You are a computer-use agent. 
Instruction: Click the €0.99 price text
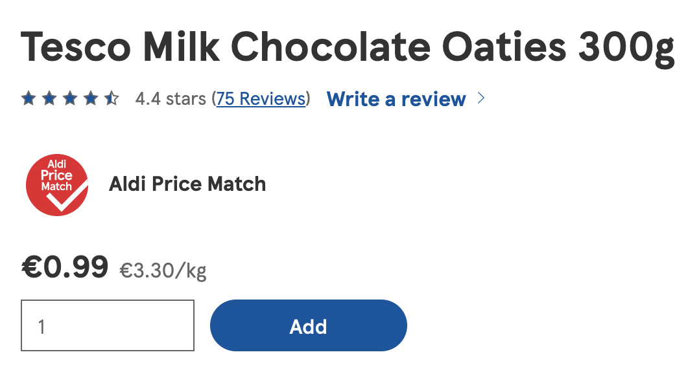coord(65,267)
